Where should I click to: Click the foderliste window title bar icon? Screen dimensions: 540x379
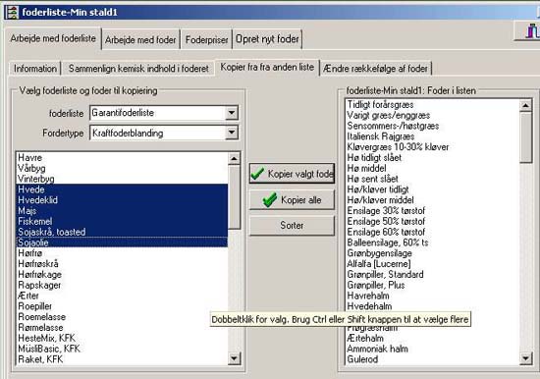[x=12, y=12]
